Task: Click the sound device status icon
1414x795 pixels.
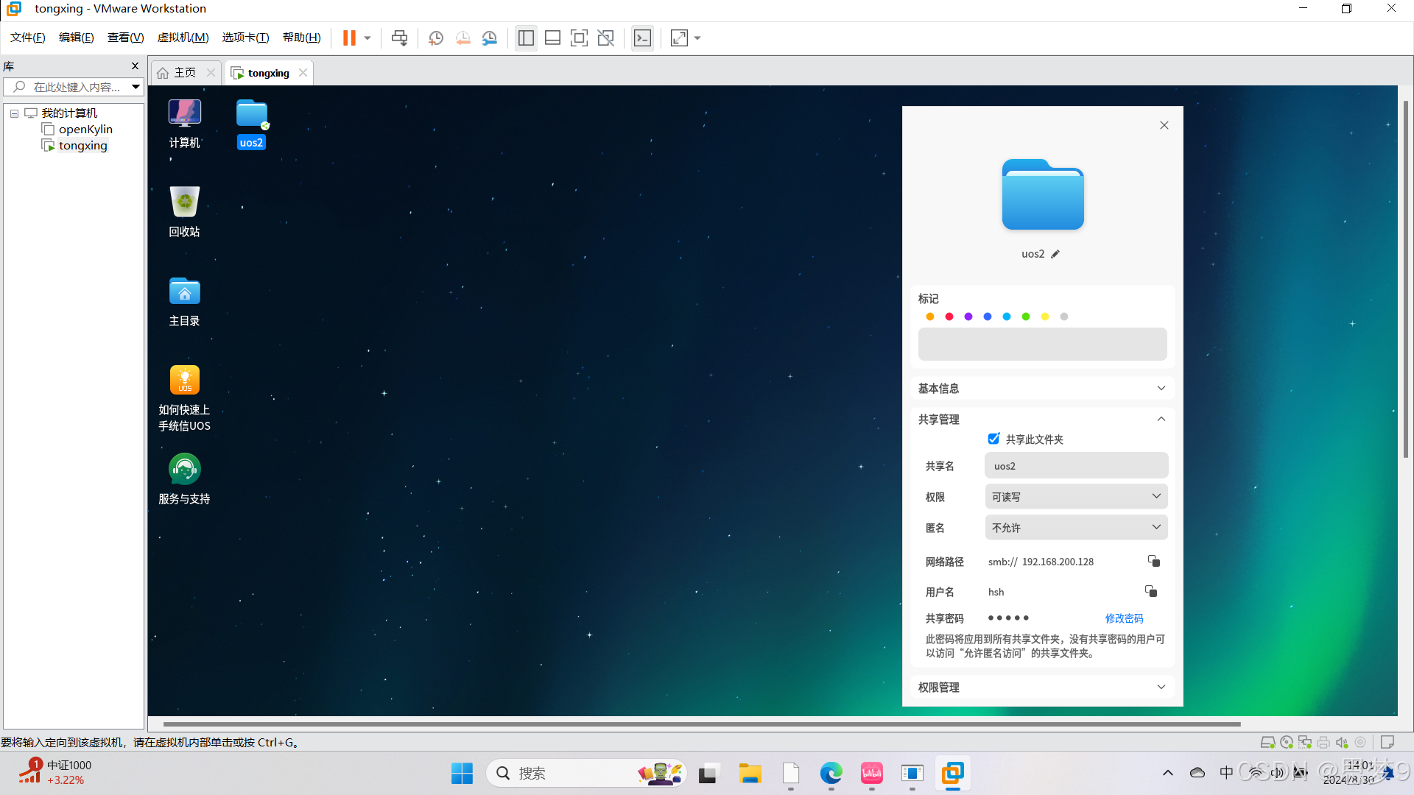Action: [x=1341, y=742]
